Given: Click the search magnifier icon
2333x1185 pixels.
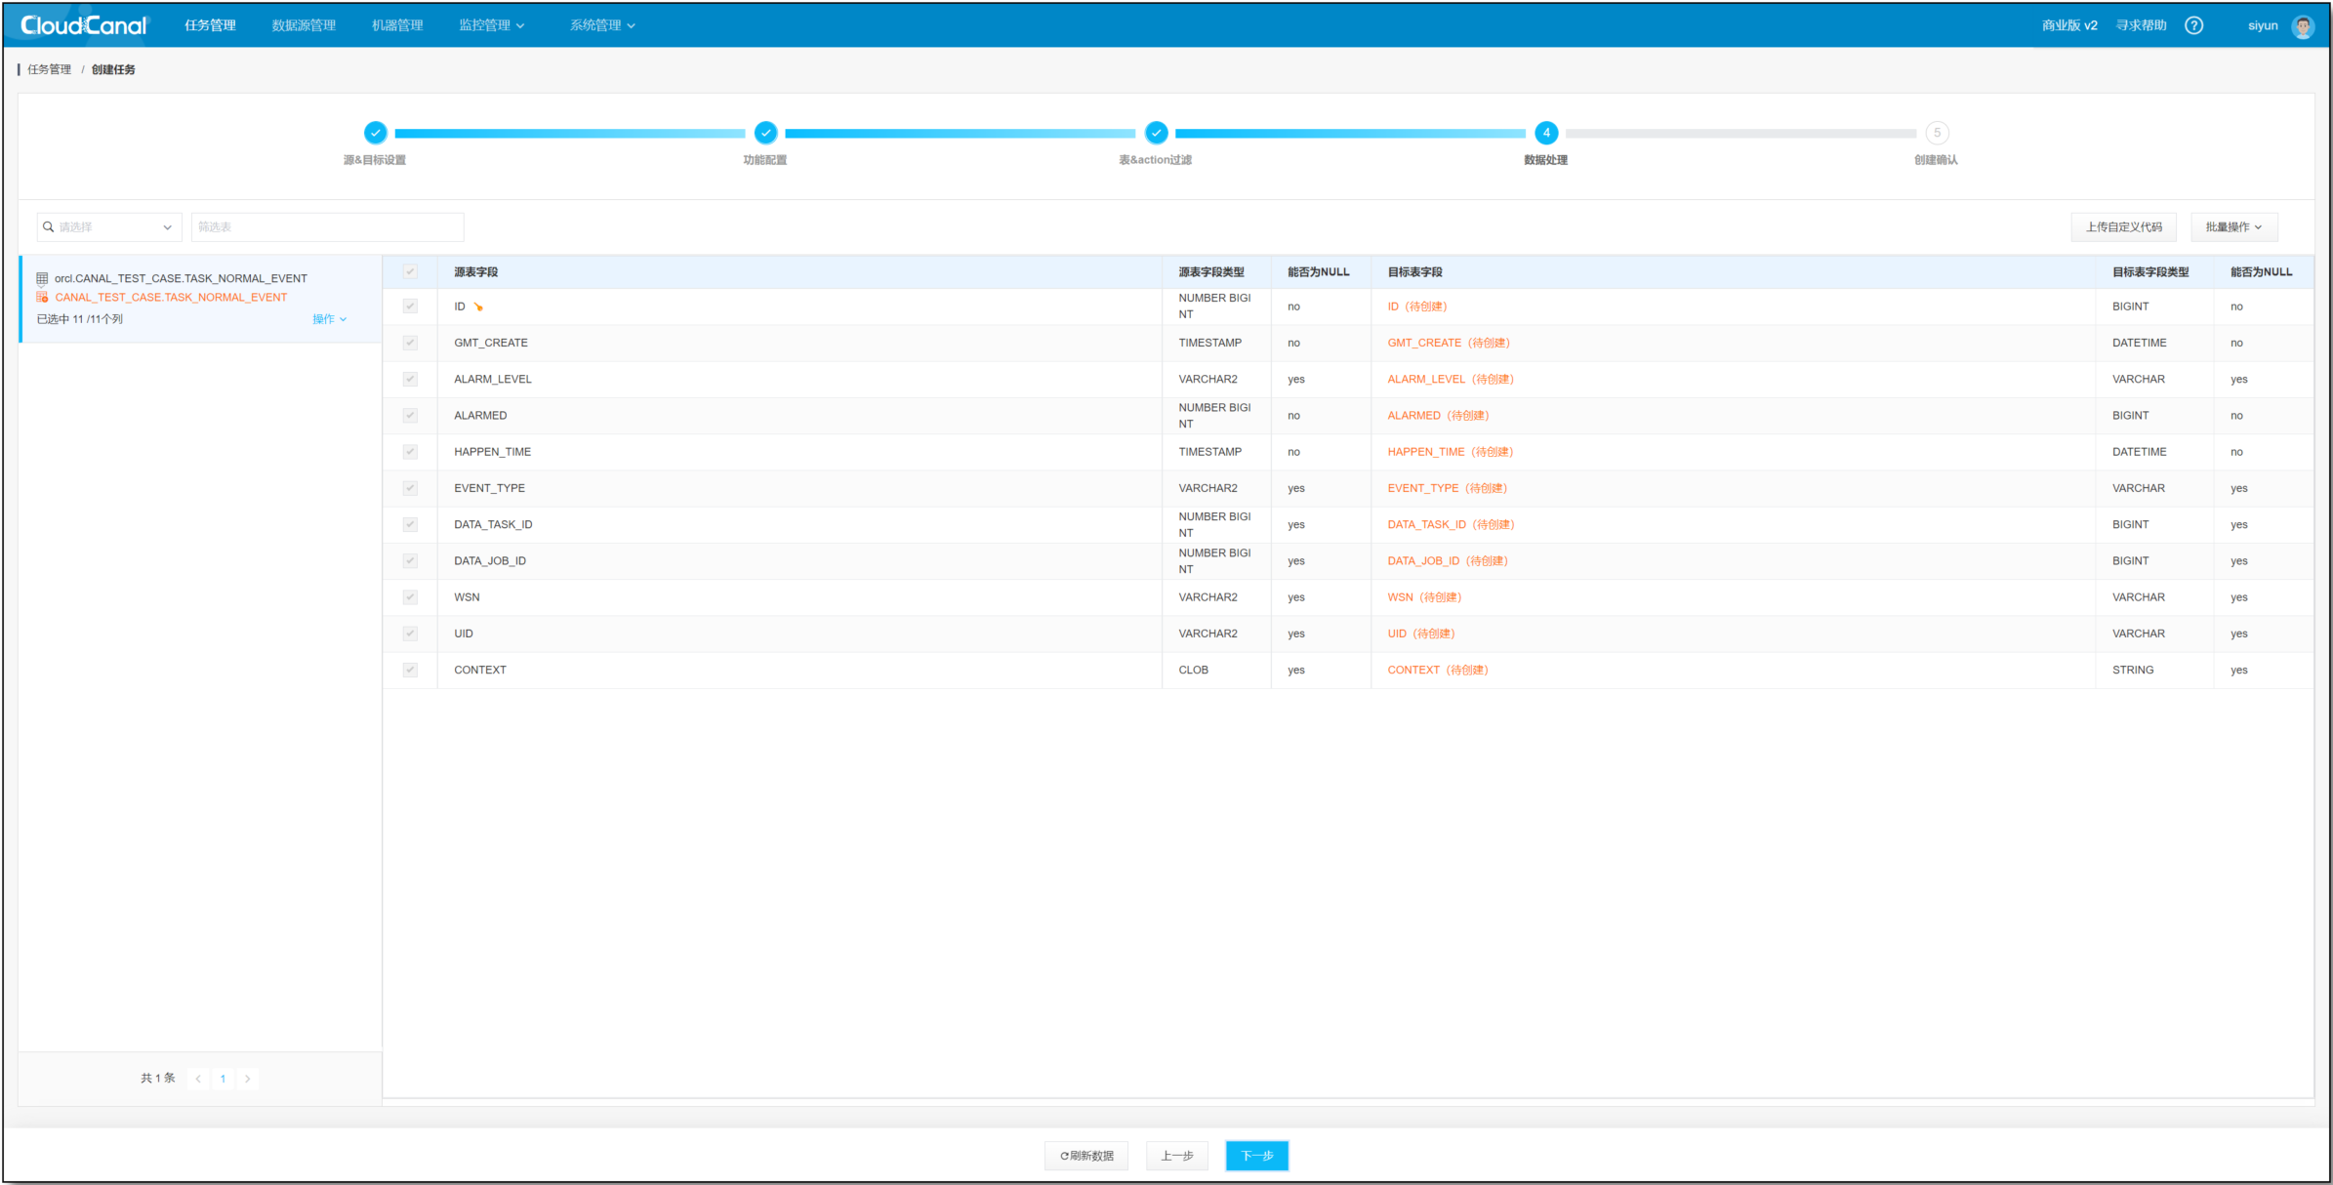Looking at the screenshot, I should tap(49, 226).
